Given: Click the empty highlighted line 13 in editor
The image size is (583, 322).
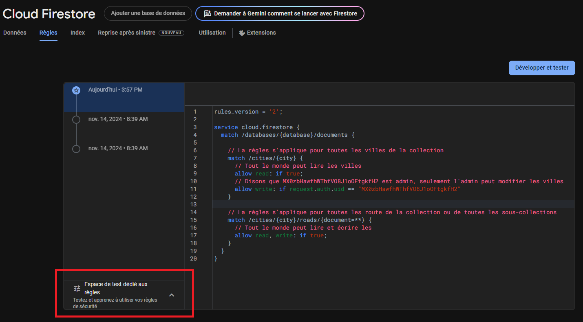Looking at the screenshot, I should click(393, 204).
